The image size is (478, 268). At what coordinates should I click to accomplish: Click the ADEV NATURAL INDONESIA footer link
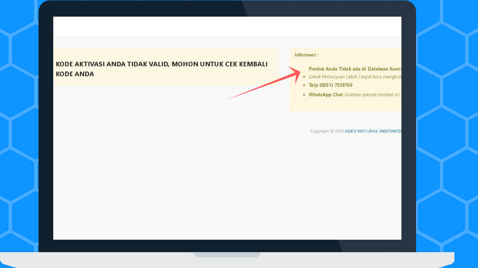coord(373,131)
